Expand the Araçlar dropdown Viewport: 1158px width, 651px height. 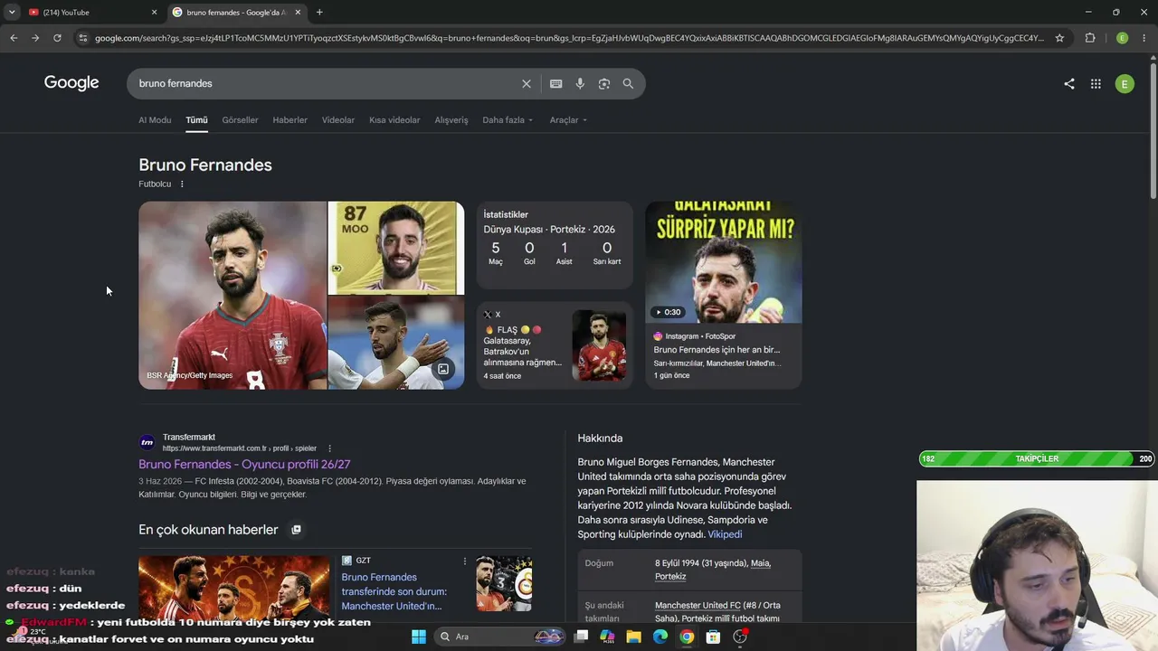tap(568, 120)
